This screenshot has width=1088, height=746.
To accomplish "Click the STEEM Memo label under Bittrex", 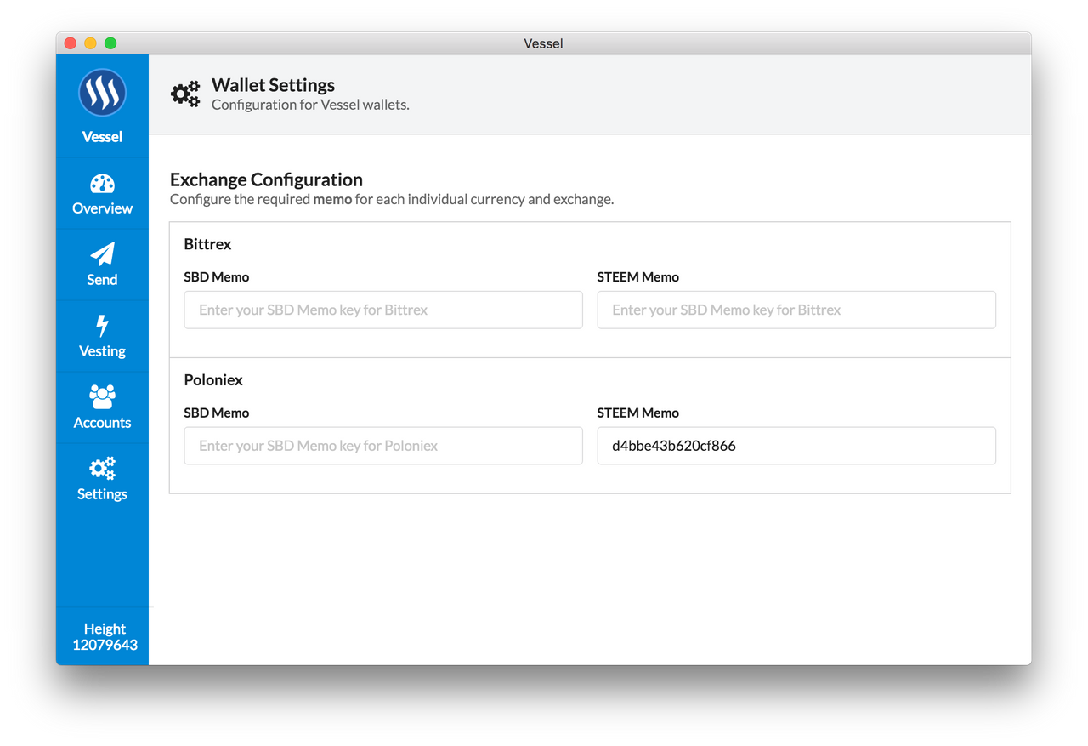I will [638, 277].
